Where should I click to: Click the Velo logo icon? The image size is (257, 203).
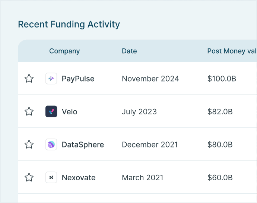pyautogui.click(x=51, y=111)
